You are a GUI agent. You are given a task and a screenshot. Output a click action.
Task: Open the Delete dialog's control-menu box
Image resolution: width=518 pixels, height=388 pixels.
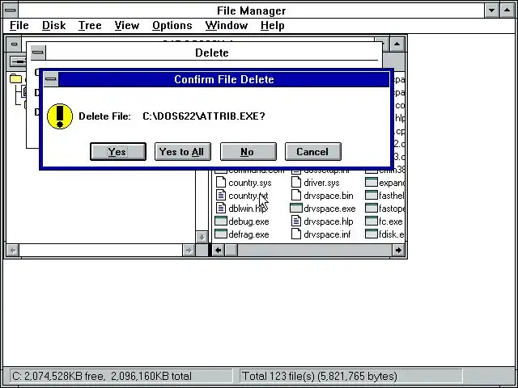38,53
